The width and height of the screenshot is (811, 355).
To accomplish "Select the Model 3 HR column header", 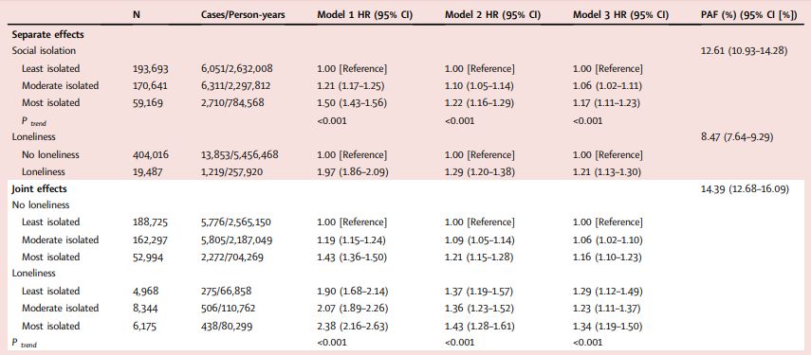I will 620,15.
